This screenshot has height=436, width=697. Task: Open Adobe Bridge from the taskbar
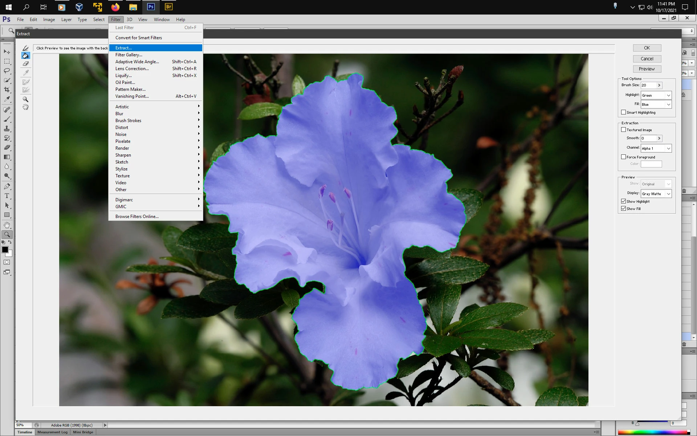[168, 7]
